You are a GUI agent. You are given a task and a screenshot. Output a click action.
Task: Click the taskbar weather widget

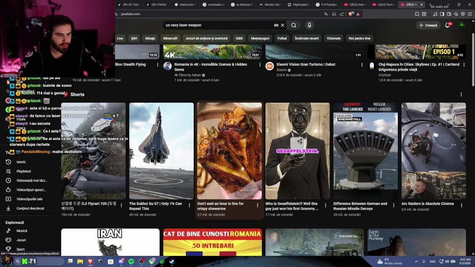click(390, 261)
